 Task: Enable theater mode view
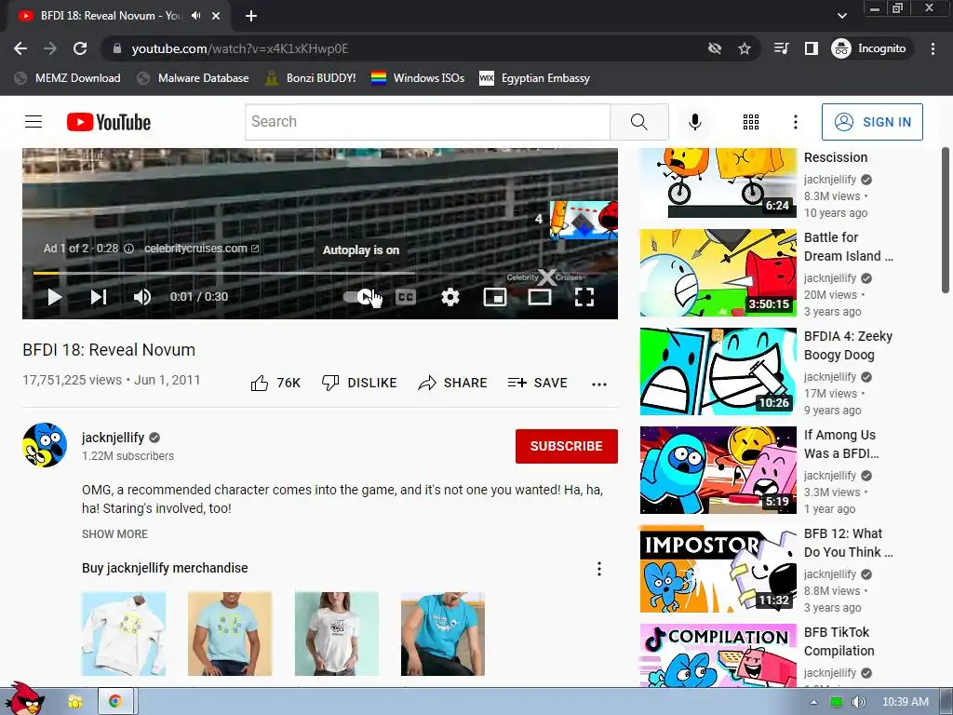pos(540,297)
